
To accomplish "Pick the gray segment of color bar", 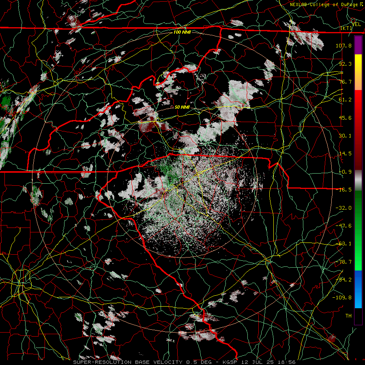I will click(x=358, y=180).
